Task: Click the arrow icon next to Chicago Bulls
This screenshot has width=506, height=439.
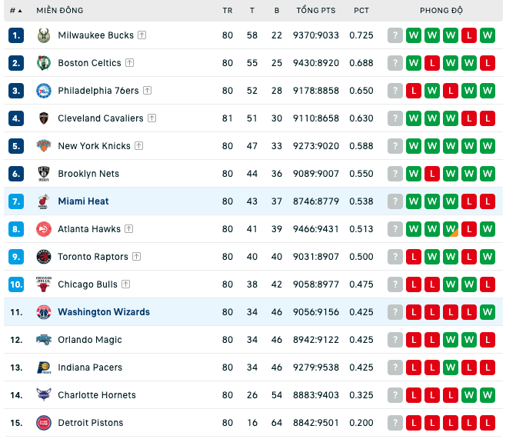Action: point(125,284)
